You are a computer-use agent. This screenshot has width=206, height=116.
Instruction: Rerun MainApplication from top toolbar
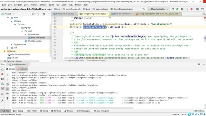point(173,9)
